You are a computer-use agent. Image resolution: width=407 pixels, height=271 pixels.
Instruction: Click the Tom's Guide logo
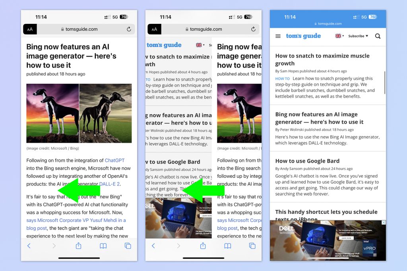[x=303, y=36]
